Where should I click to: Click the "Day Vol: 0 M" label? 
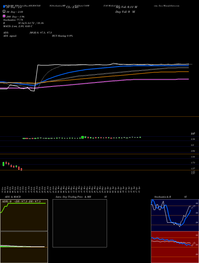125,12
